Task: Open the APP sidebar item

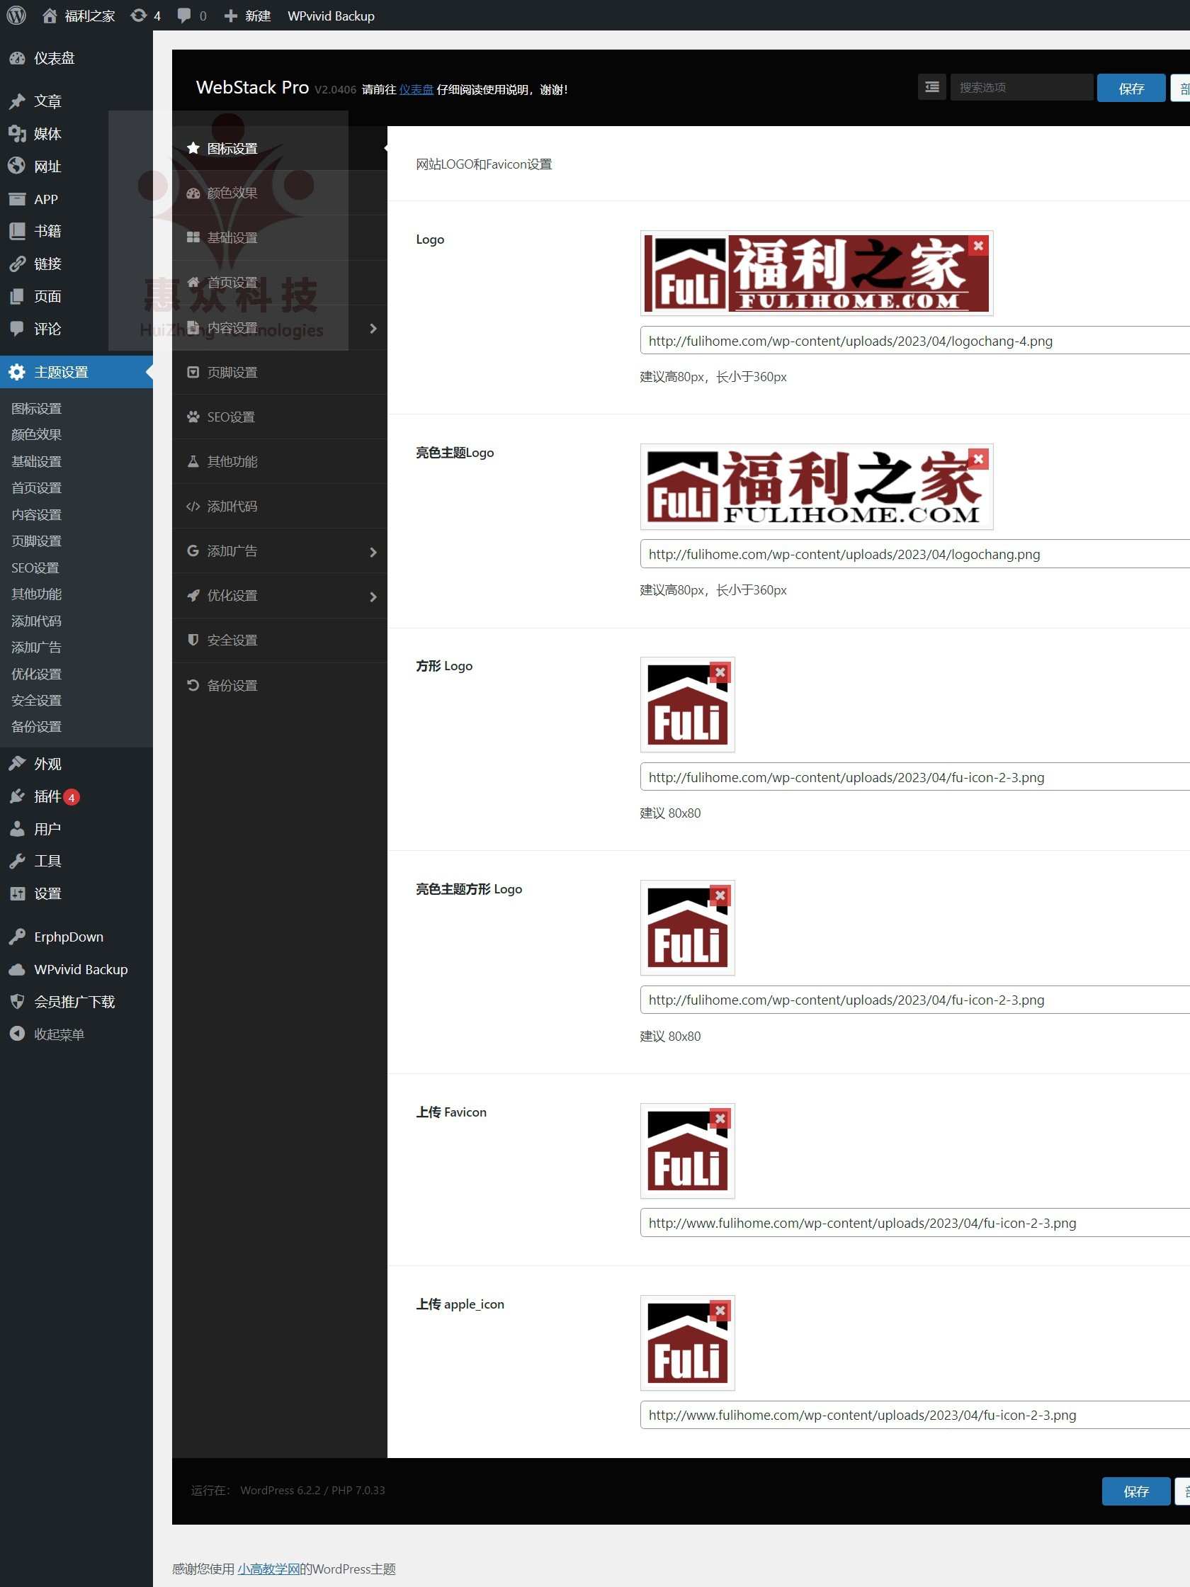Action: click(x=76, y=200)
